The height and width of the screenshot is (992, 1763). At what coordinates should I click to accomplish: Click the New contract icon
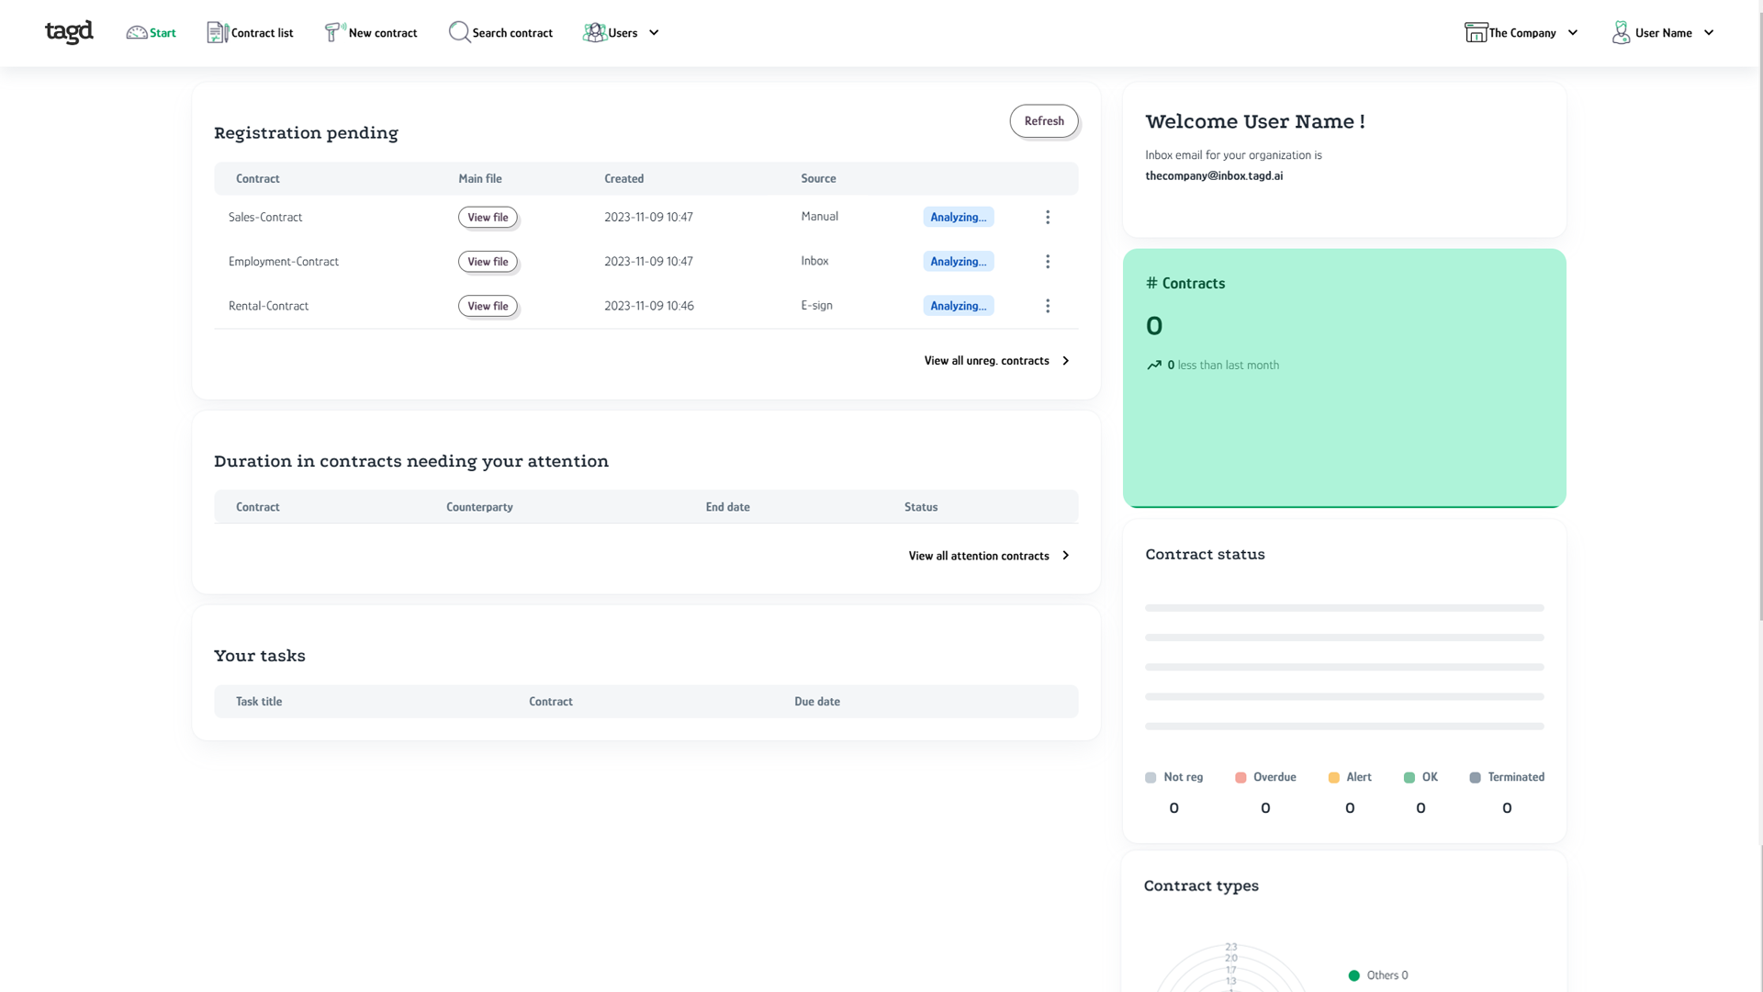tap(334, 32)
